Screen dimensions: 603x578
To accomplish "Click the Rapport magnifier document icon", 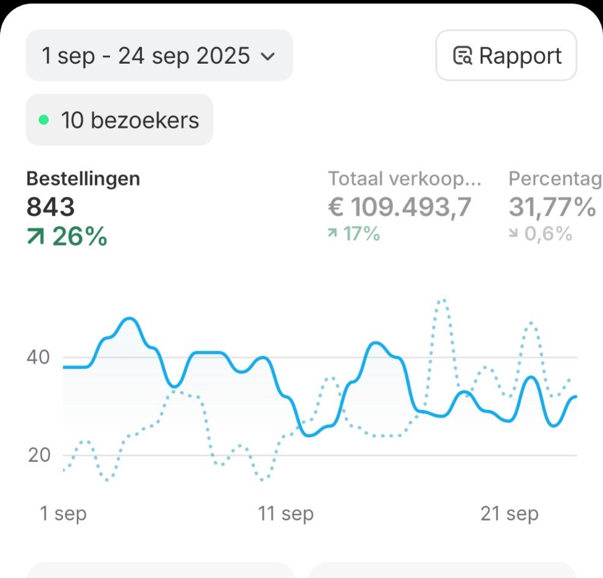I will (462, 56).
